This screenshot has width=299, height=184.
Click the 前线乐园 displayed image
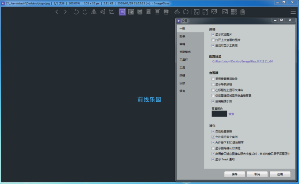click(149, 99)
